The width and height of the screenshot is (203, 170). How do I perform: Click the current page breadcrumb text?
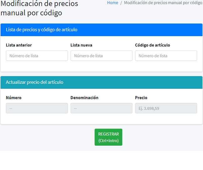click(x=163, y=3)
